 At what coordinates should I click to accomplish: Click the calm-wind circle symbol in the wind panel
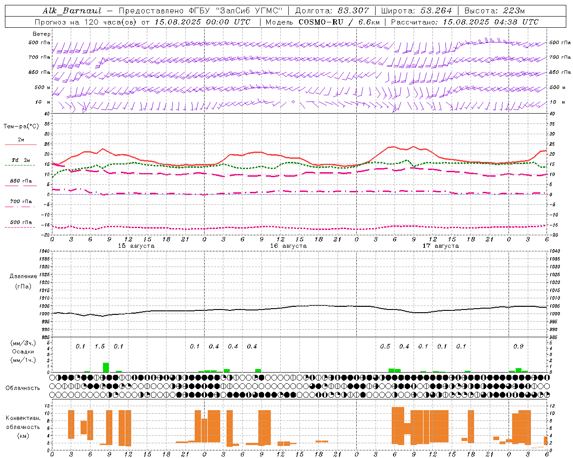point(293,102)
